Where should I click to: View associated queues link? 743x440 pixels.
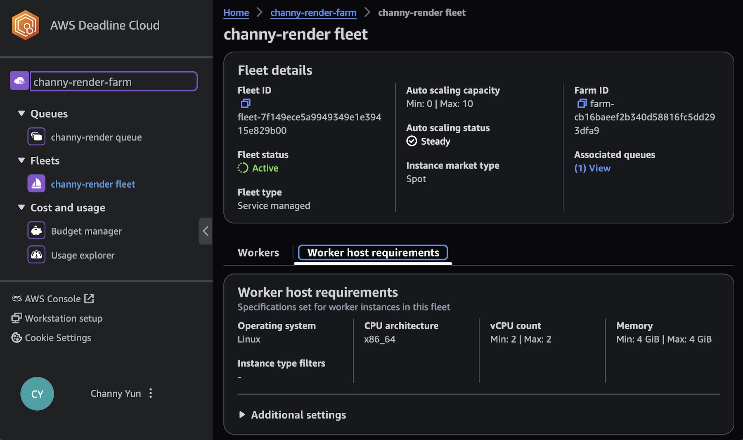pyautogui.click(x=592, y=168)
